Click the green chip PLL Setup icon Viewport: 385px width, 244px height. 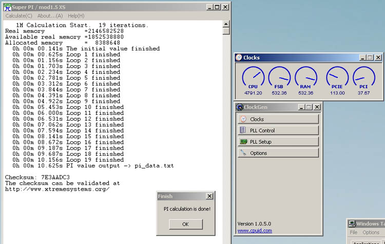coord(243,142)
